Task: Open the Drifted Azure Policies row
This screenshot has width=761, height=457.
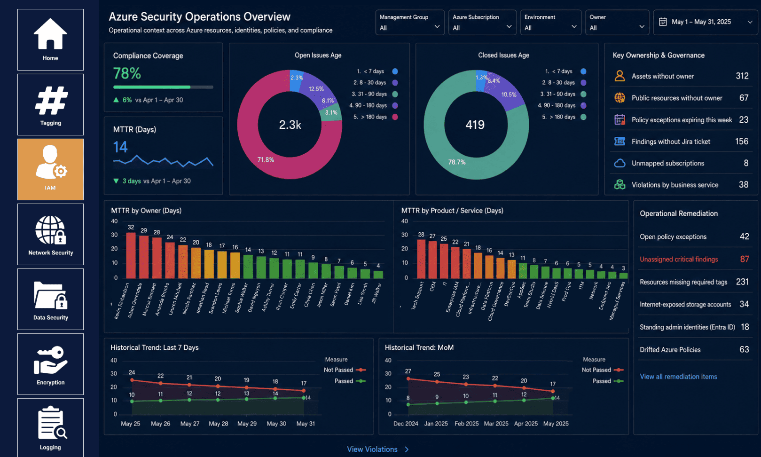Action: tap(694, 349)
